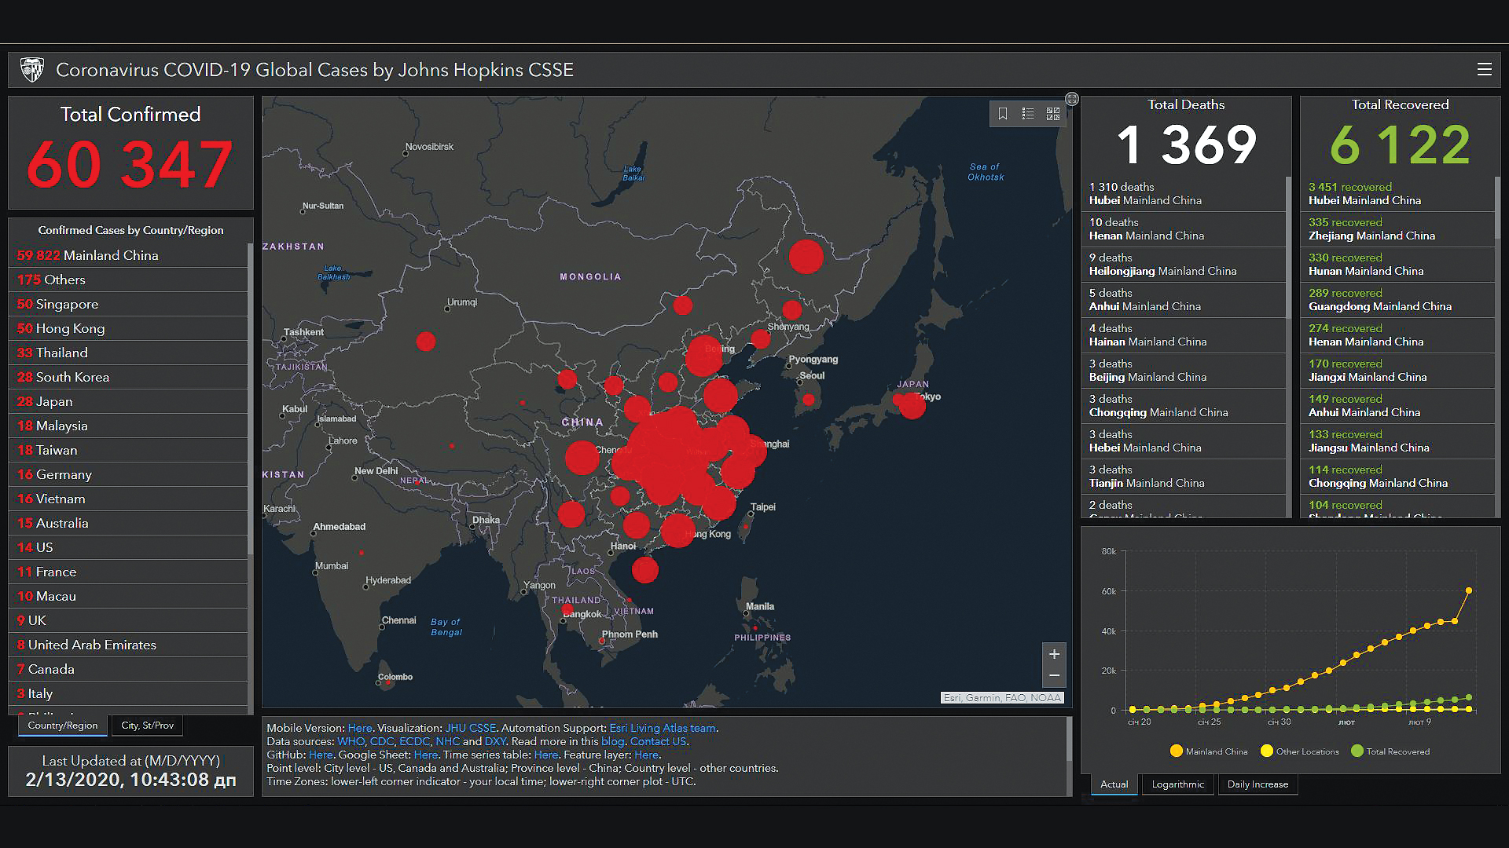Image resolution: width=1509 pixels, height=848 pixels.
Task: Open the hamburger menu in the header
Action: (1484, 70)
